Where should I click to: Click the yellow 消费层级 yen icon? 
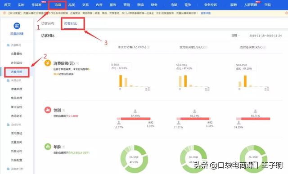click(x=48, y=63)
